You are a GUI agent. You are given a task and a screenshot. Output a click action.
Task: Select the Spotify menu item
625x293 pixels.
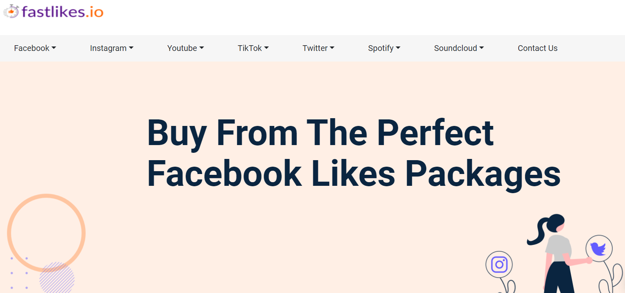click(x=381, y=48)
